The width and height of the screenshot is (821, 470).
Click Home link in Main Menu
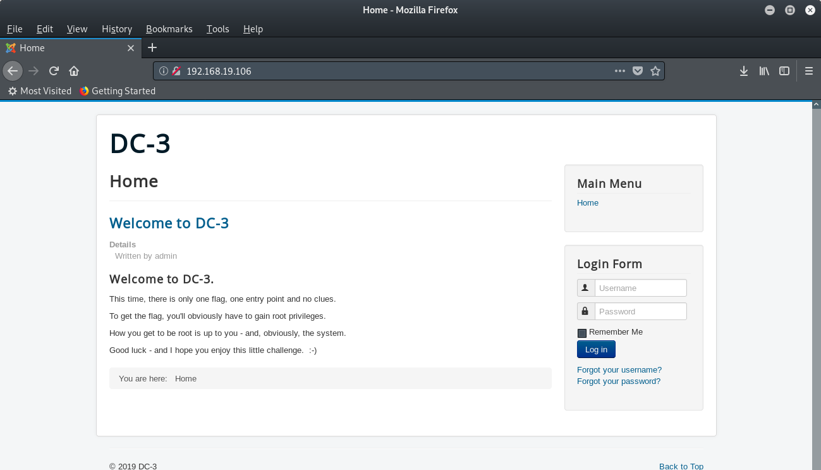click(x=588, y=203)
